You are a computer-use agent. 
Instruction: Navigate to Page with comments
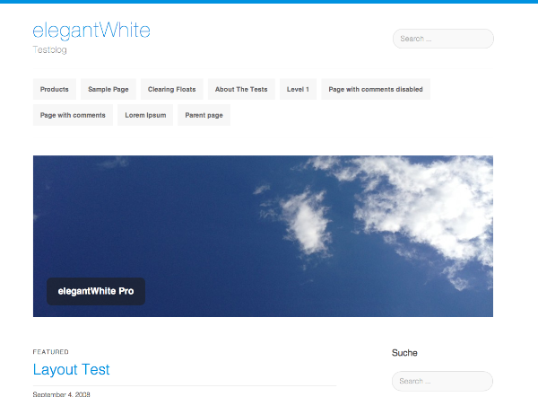click(73, 115)
